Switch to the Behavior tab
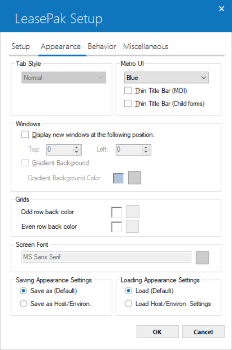 102,46
